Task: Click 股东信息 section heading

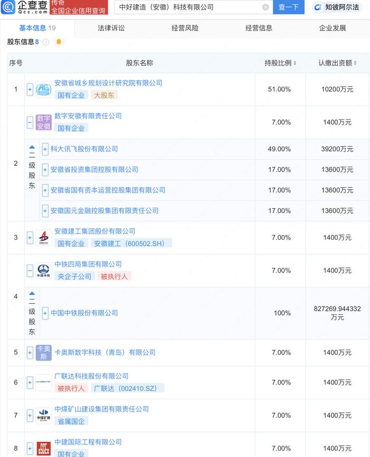Action: point(21,42)
